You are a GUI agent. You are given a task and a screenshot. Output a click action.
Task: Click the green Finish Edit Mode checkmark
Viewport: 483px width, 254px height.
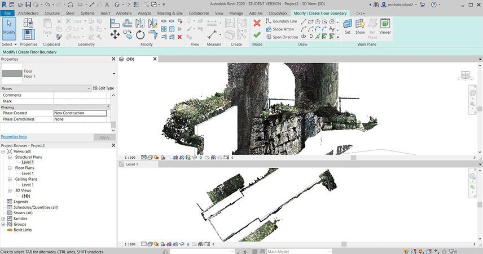(x=257, y=35)
